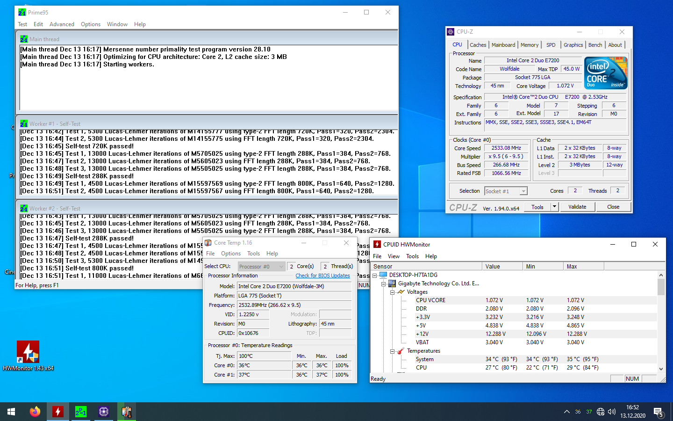Click the HWMonitor taskbar icon

point(57,412)
